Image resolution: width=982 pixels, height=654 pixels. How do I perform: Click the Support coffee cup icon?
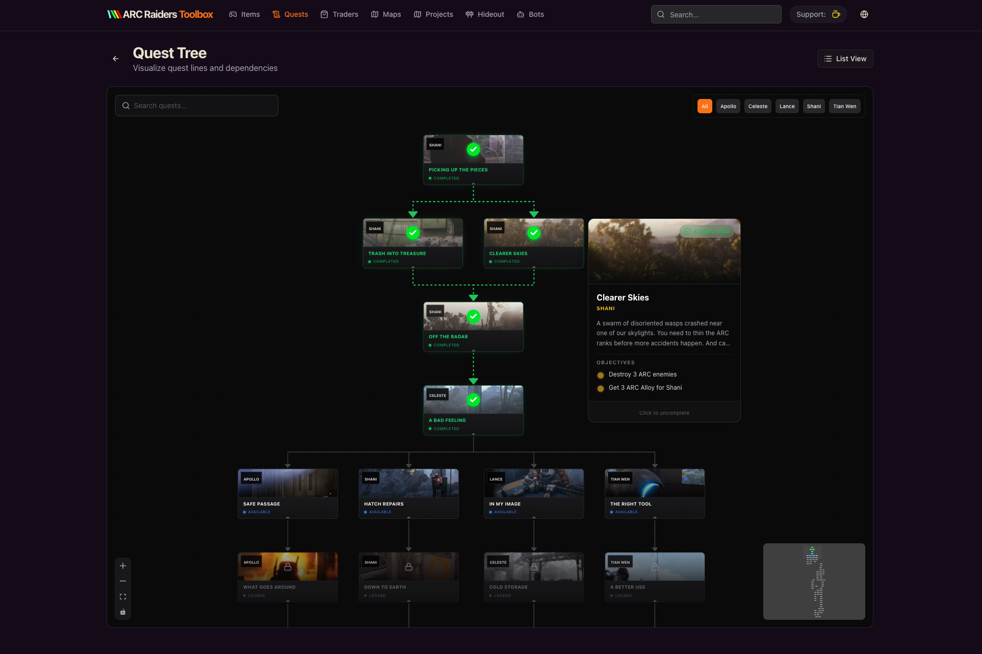click(836, 14)
